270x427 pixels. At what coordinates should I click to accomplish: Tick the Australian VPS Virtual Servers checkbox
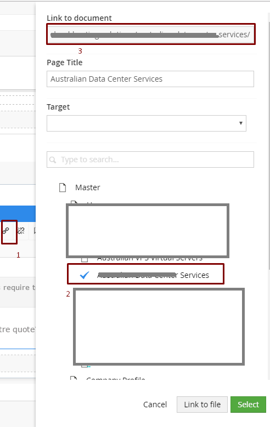[85, 259]
